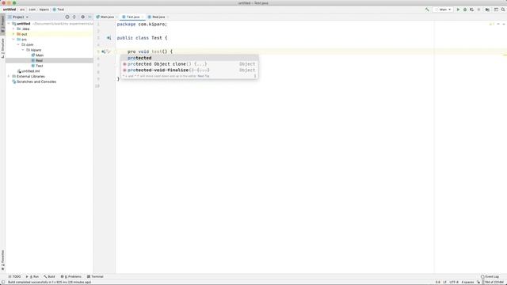507x285 pixels.
Task: Choose 'protected void finalize()' completion suggestion
Action: (189, 70)
